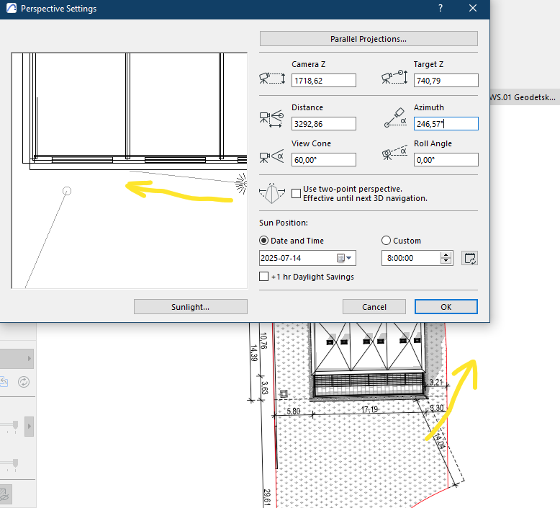Select the Date and Time radio button

pos(263,241)
